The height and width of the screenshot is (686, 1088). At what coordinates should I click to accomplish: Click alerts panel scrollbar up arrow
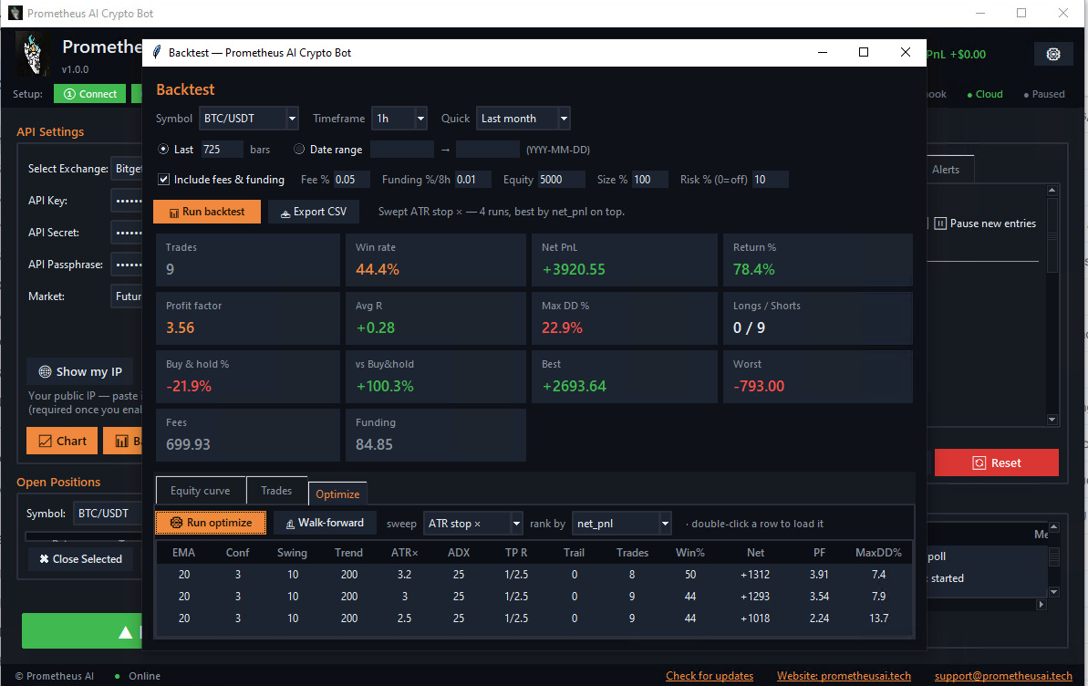1052,190
